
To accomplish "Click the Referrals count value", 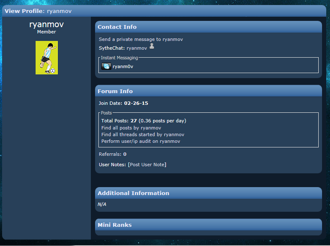I will [x=125, y=154].
